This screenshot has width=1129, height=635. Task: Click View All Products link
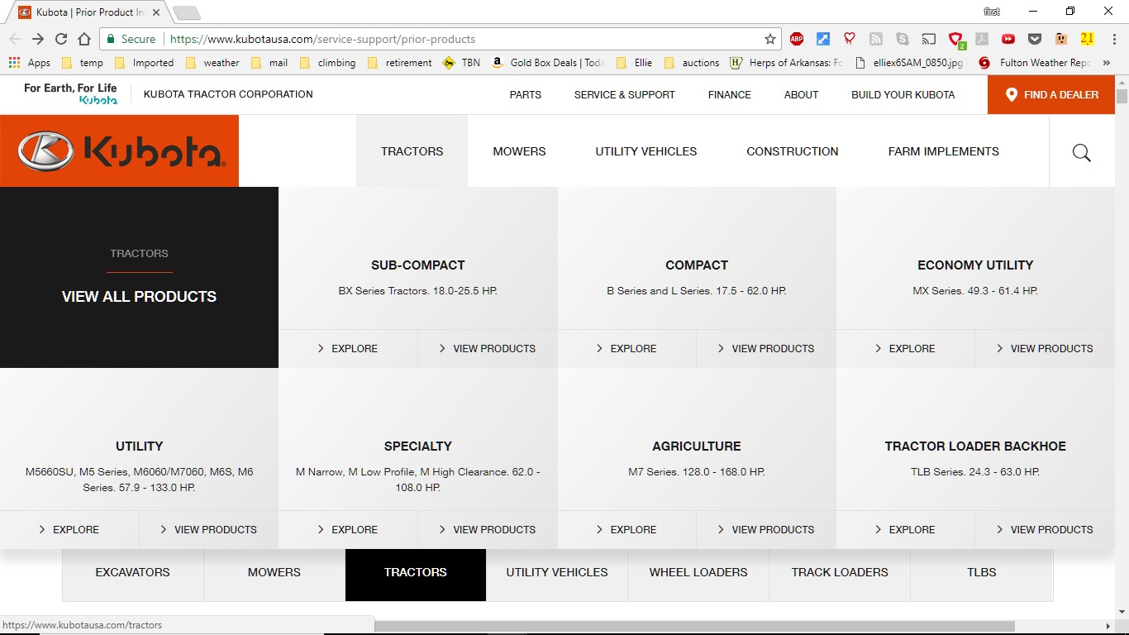pyautogui.click(x=139, y=297)
